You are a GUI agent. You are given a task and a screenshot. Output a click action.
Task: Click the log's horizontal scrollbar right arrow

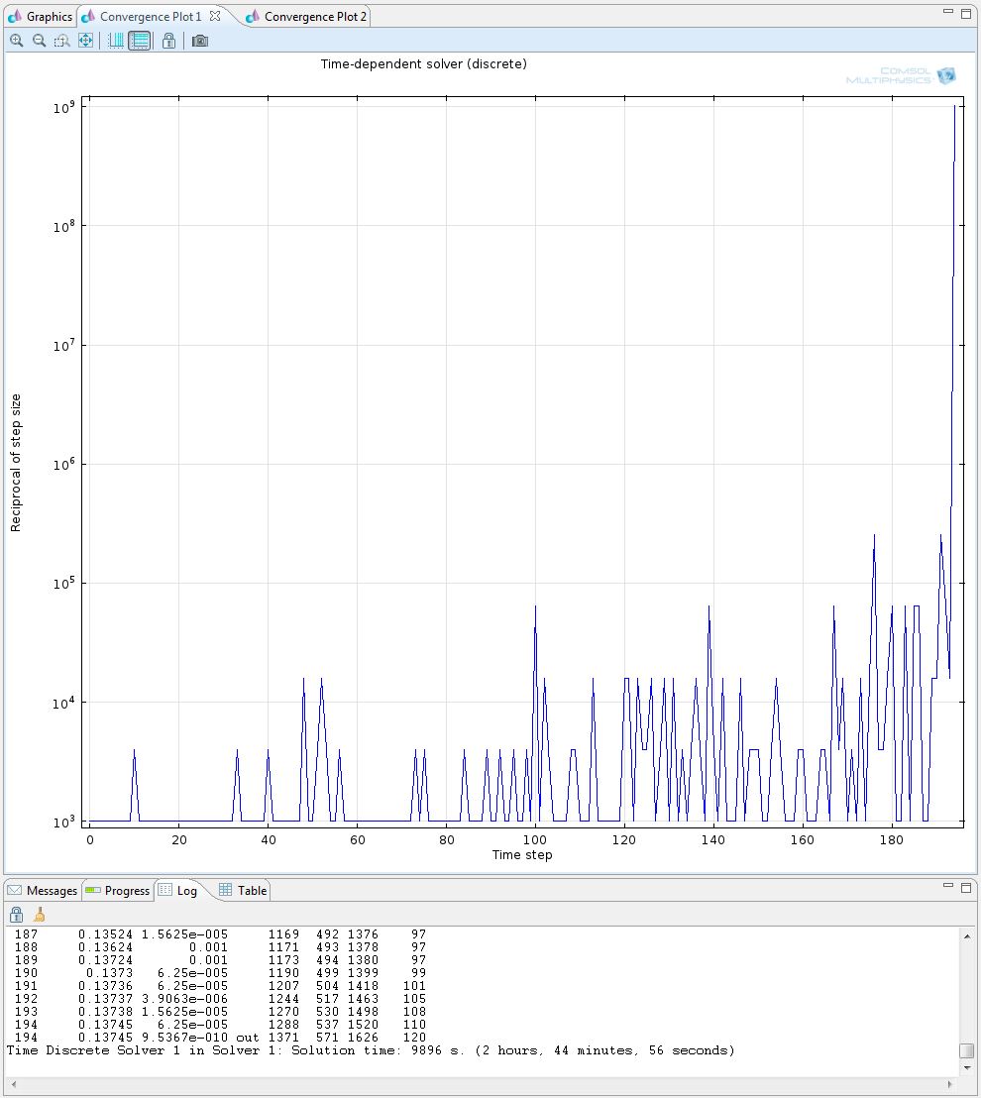point(950,1084)
